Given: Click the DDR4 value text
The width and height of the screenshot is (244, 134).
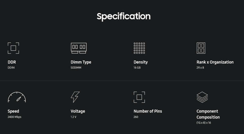Looking at the screenshot, I should pos(11,68).
